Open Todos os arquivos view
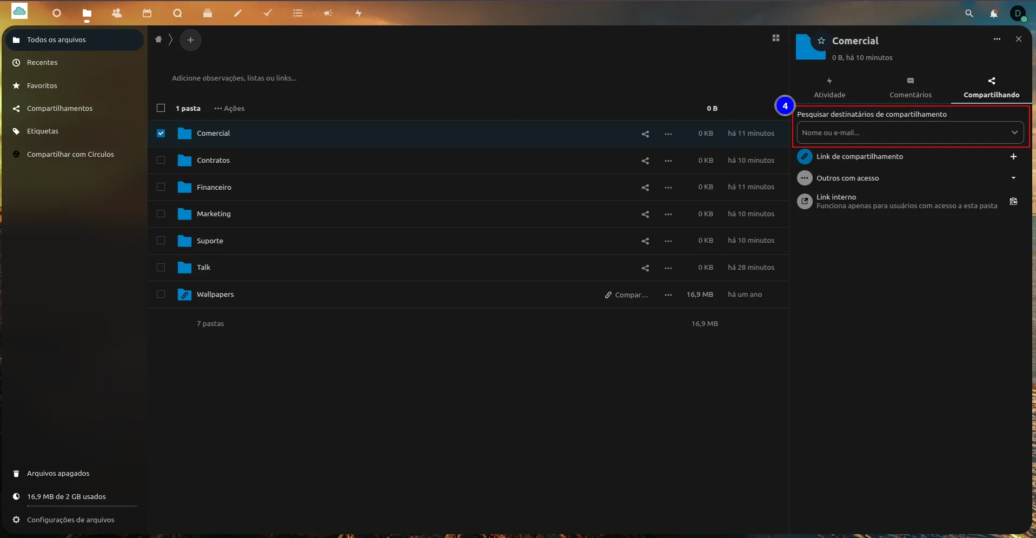 point(75,39)
